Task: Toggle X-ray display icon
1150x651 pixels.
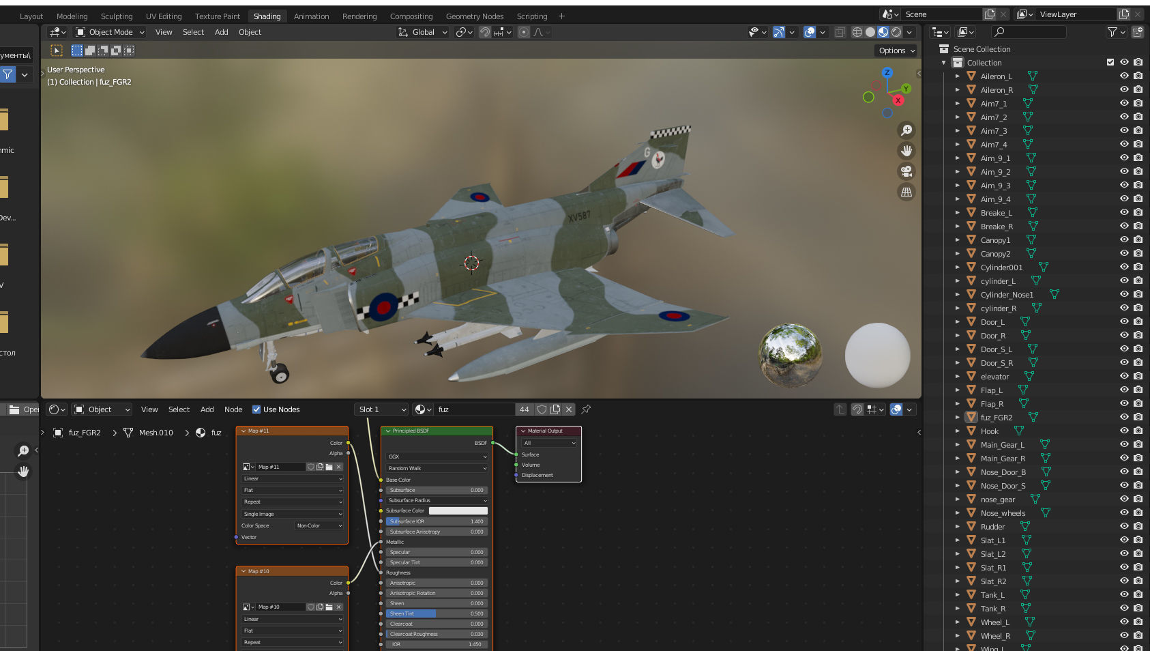Action: pyautogui.click(x=840, y=32)
